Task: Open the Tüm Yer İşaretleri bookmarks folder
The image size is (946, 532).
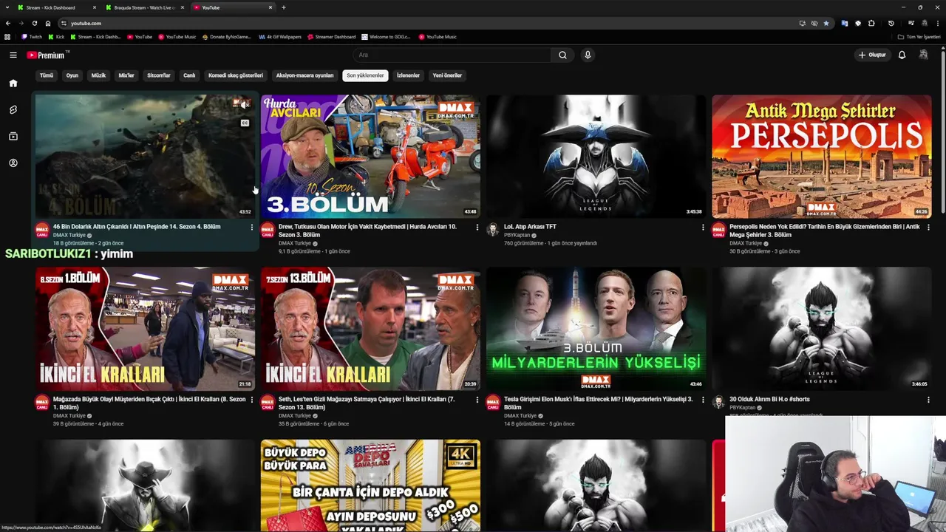Action: (918, 37)
